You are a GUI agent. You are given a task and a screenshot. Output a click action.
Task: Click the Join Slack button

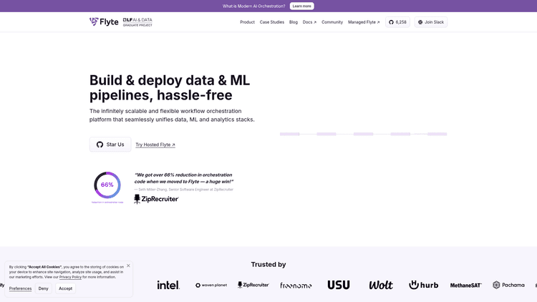click(431, 22)
